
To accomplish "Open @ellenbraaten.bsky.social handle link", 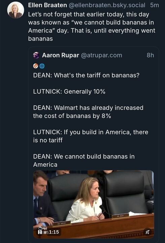I will click(x=107, y=5).
